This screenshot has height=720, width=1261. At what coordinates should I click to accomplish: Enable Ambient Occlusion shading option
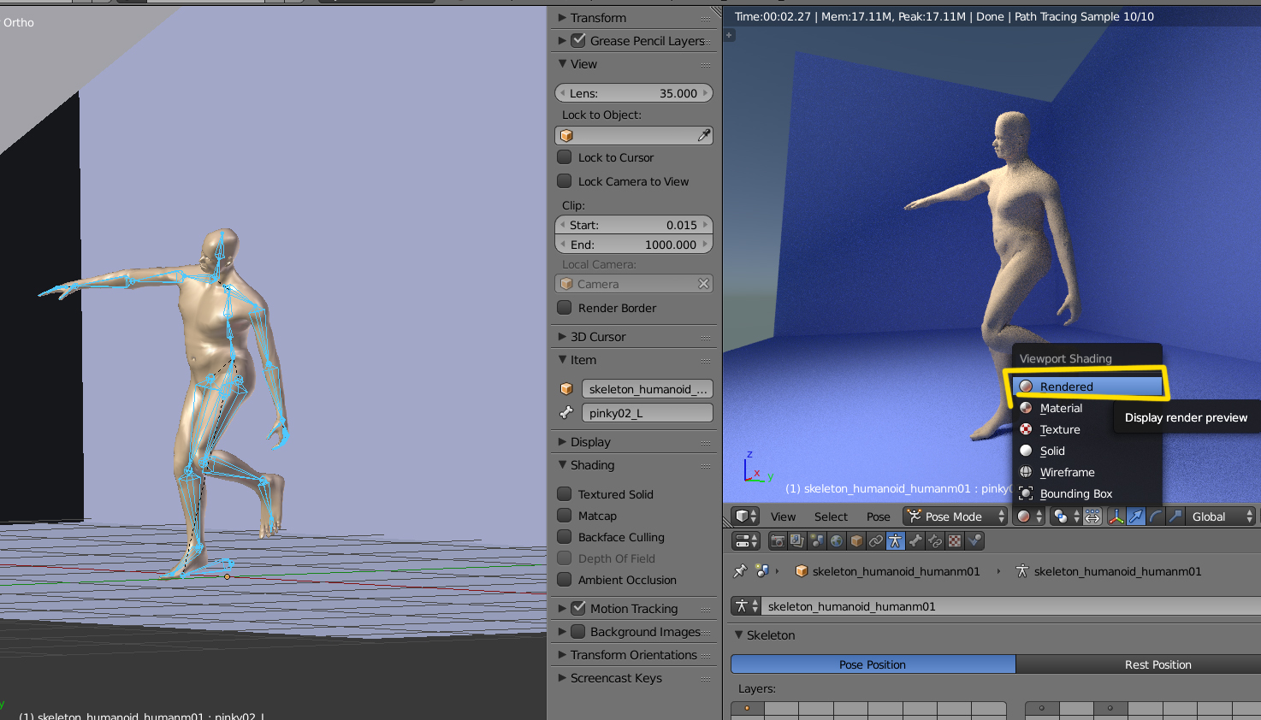click(x=565, y=580)
